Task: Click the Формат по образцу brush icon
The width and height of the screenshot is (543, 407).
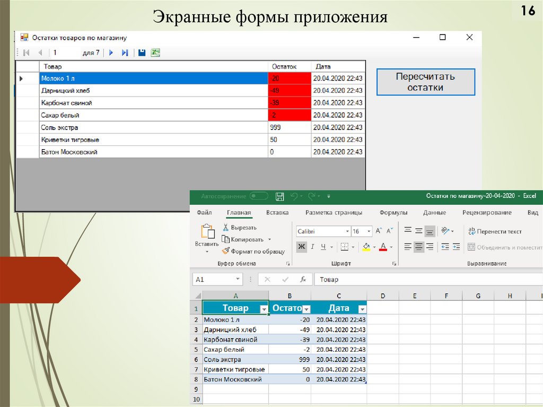Action: [225, 252]
